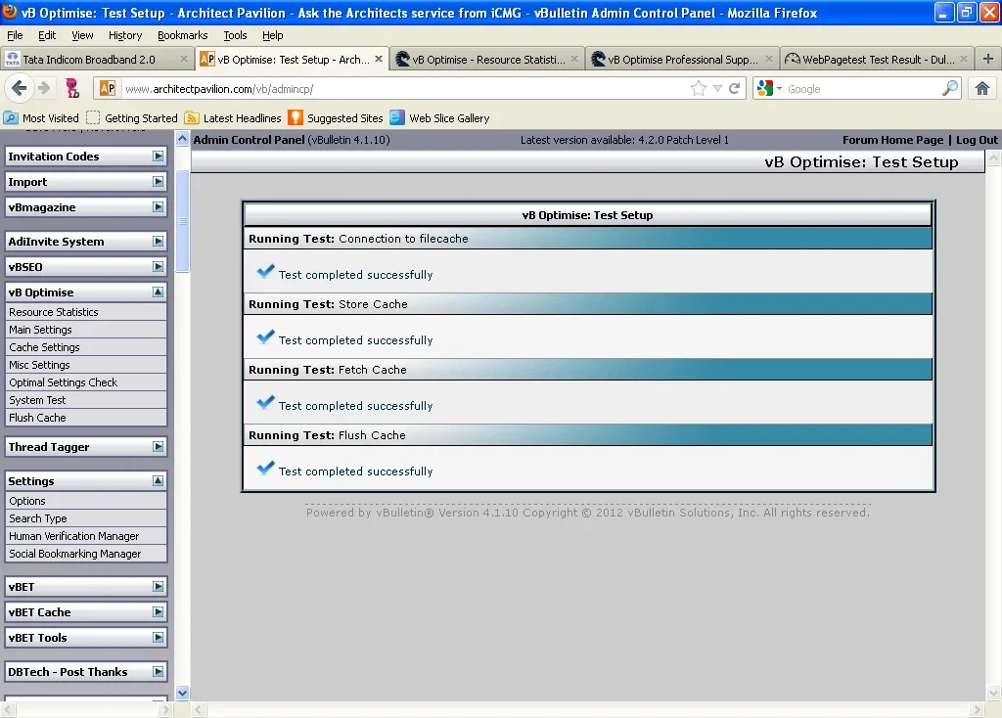Close the vB Optimise Professional Support tab
The width and height of the screenshot is (1002, 718).
coord(769,59)
